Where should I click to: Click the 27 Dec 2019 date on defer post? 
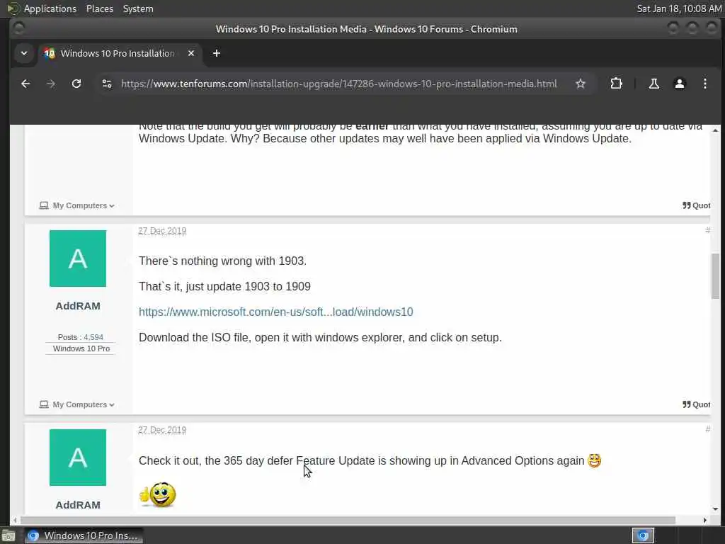click(162, 430)
